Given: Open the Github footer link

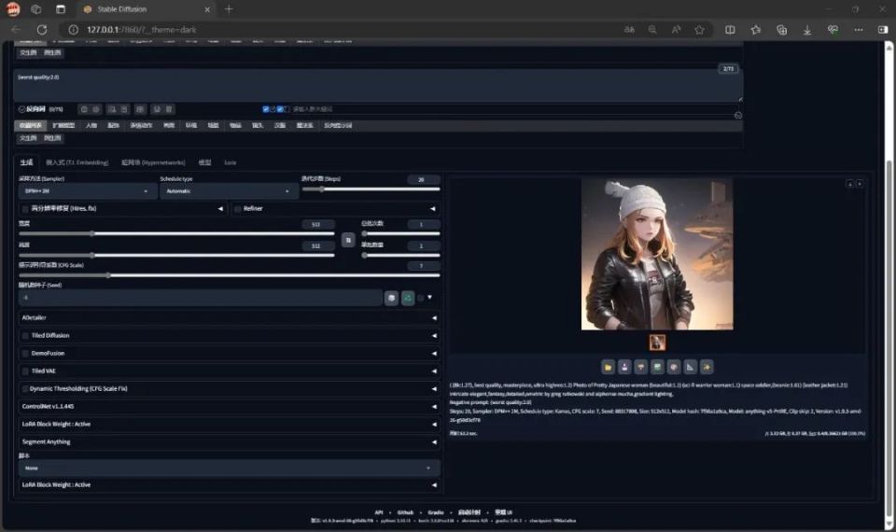Looking at the screenshot, I should click(x=405, y=512).
